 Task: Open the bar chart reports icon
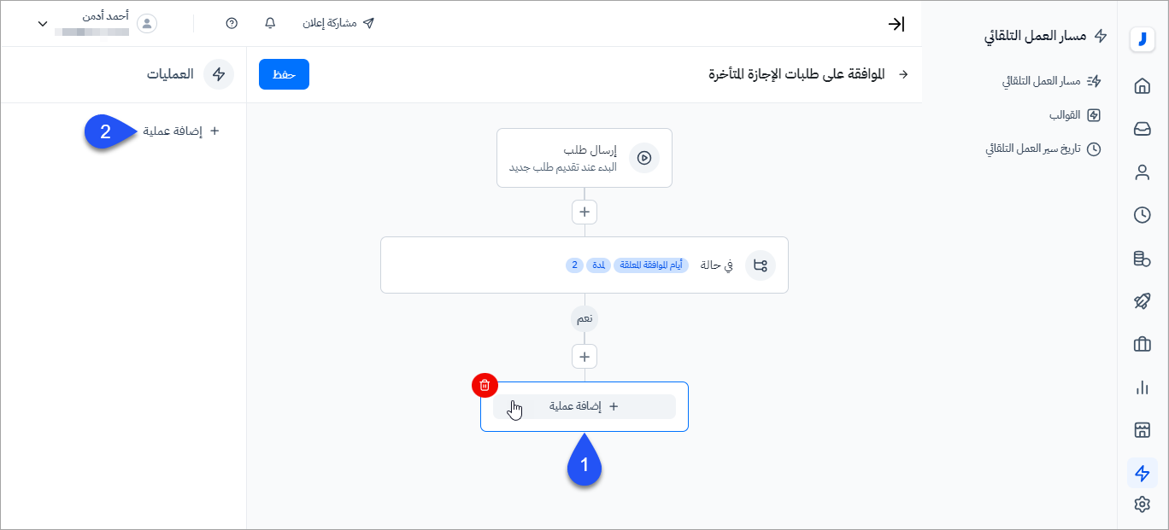click(x=1143, y=387)
